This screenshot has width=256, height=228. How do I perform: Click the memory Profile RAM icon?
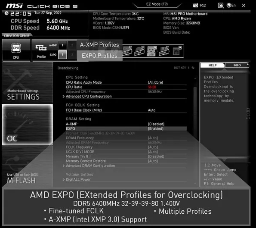tap(41, 48)
